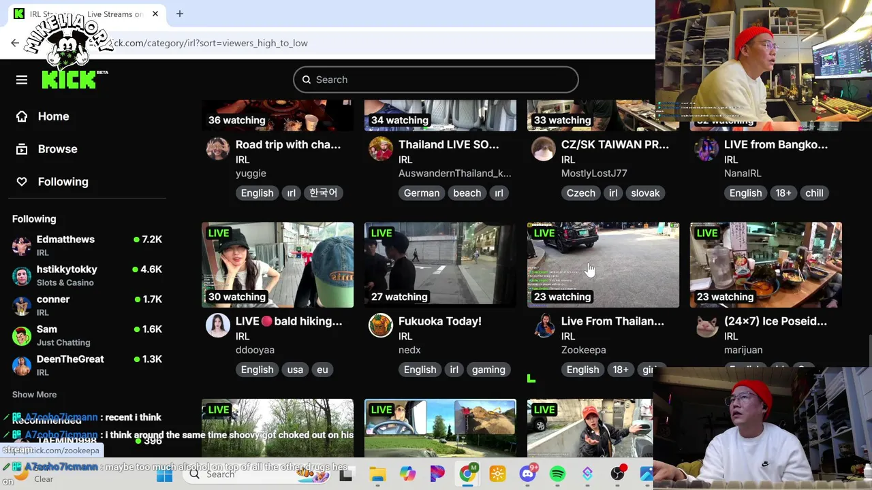The image size is (872, 490).
Task: Click nedx streamer name
Action: (x=409, y=350)
